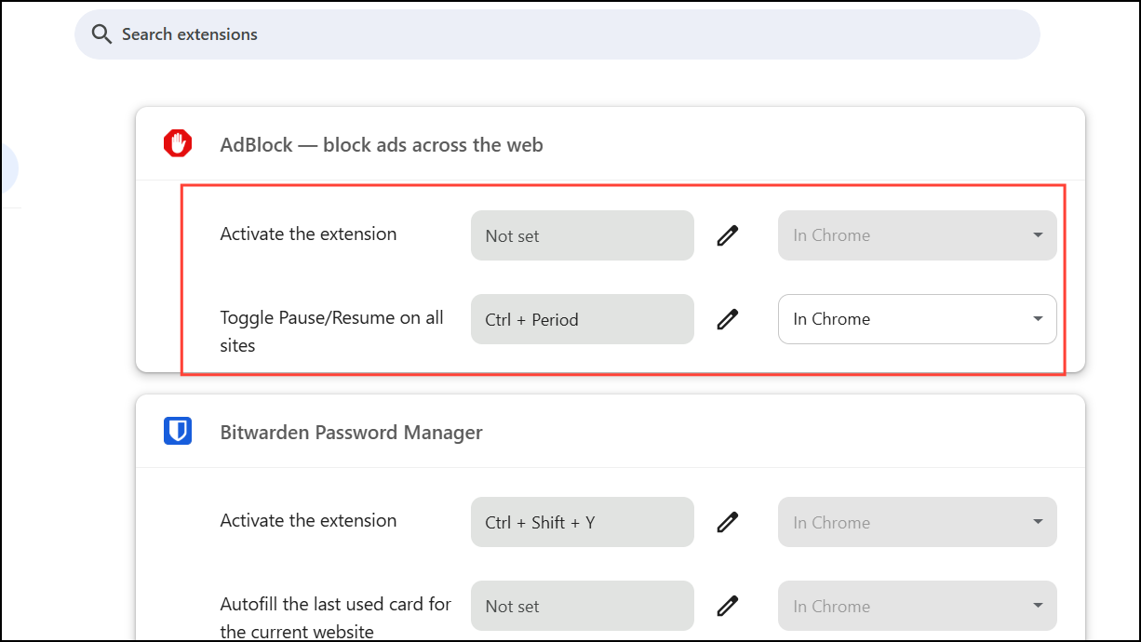Click the Bitwarden shield icon
Viewport: 1141px width, 642px height.
178,431
